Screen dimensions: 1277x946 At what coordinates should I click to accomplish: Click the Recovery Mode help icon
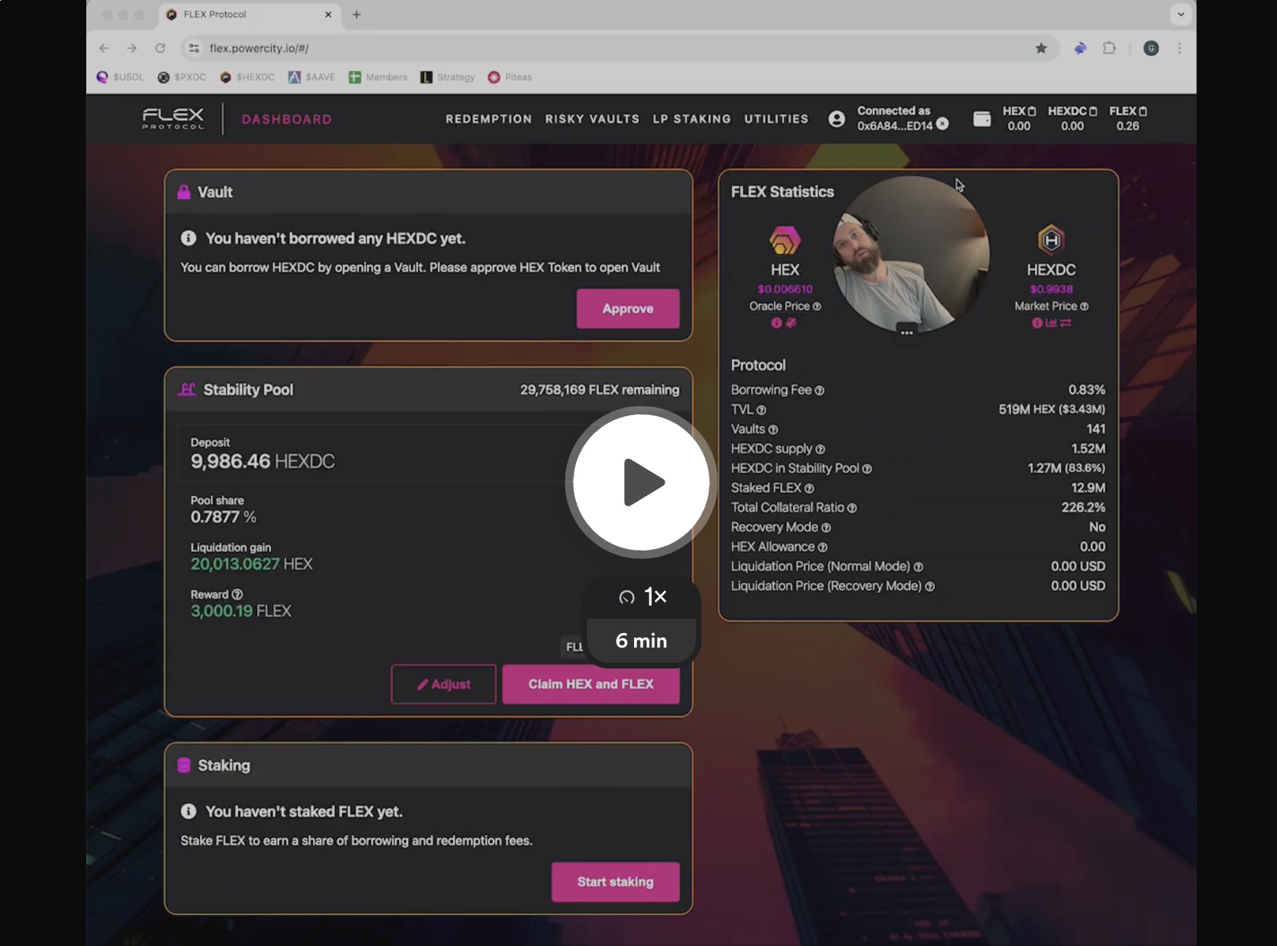coord(826,527)
